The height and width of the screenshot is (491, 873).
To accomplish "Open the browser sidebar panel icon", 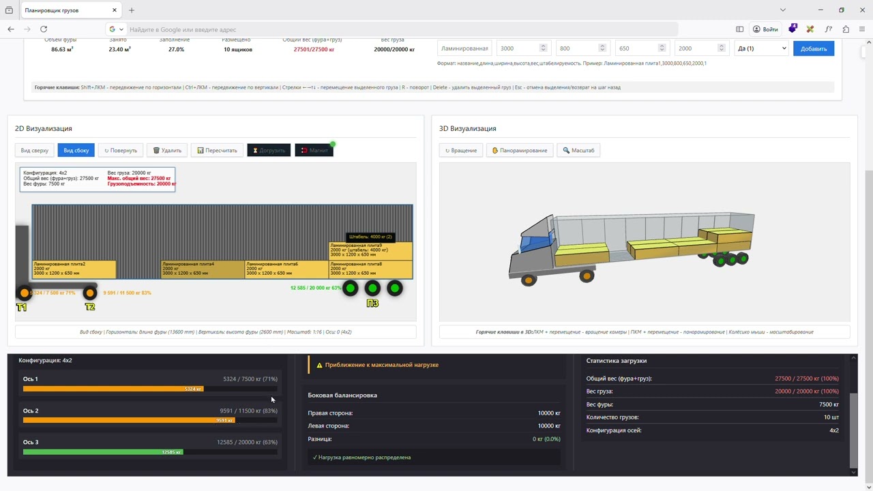I will pyautogui.click(x=739, y=29).
